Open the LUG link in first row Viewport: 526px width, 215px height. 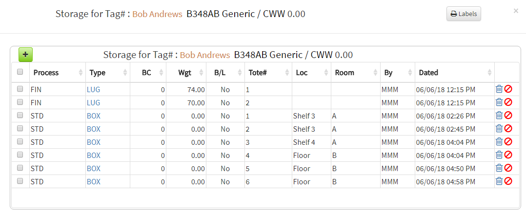93,90
